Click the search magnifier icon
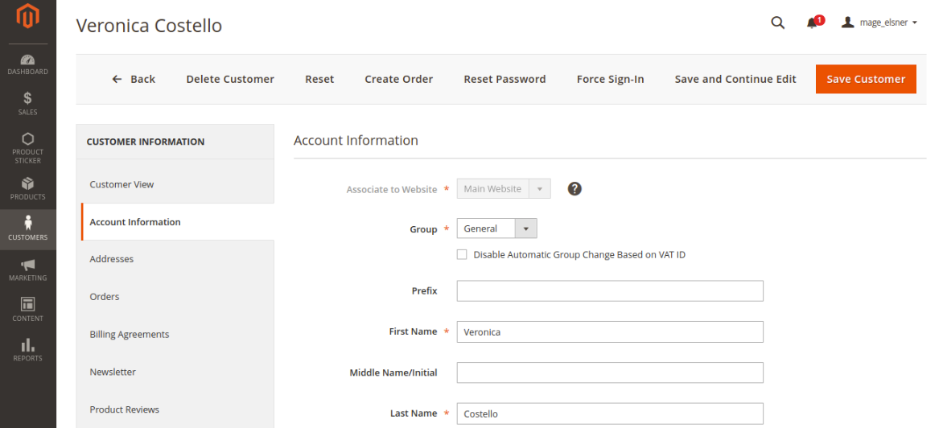The width and height of the screenshot is (943, 428). point(777,23)
